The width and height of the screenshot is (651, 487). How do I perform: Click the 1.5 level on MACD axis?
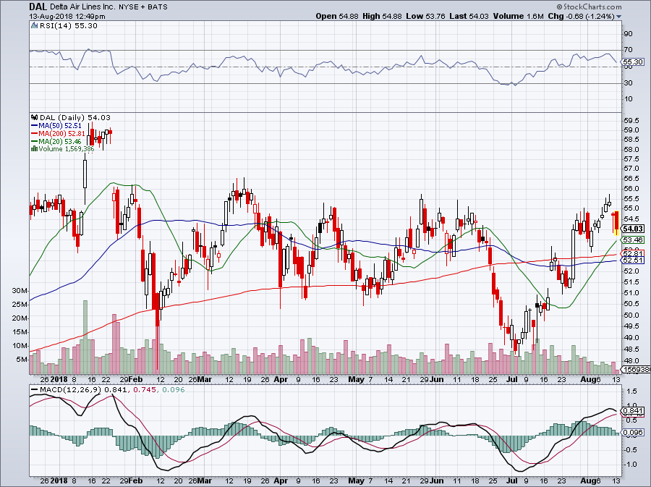click(x=632, y=391)
